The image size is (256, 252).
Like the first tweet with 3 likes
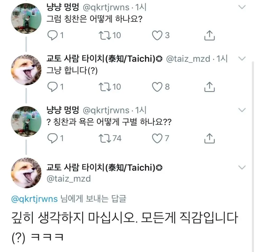157,35
